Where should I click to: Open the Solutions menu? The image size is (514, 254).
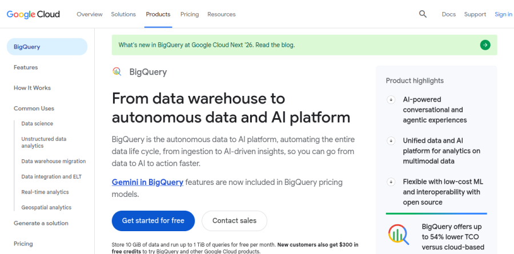123,14
